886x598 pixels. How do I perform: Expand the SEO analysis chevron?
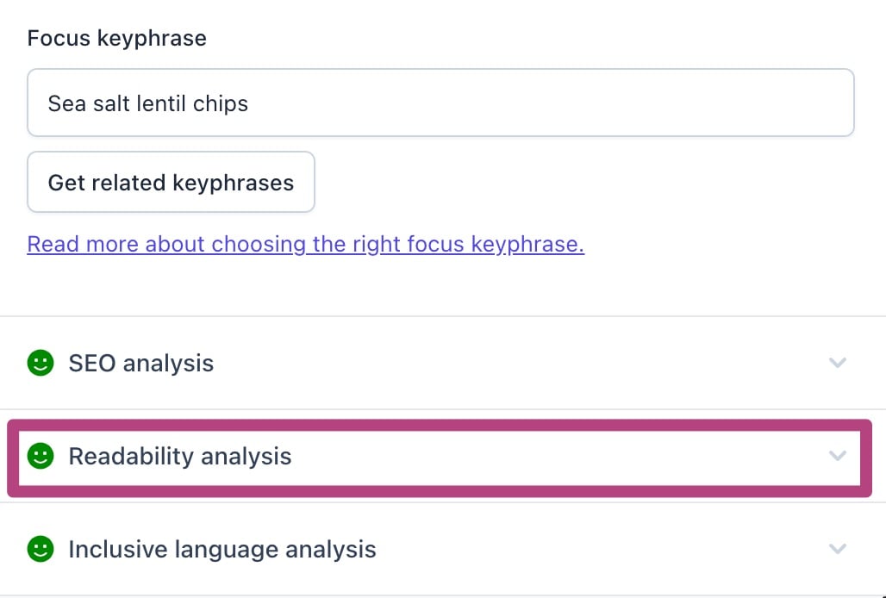point(838,363)
